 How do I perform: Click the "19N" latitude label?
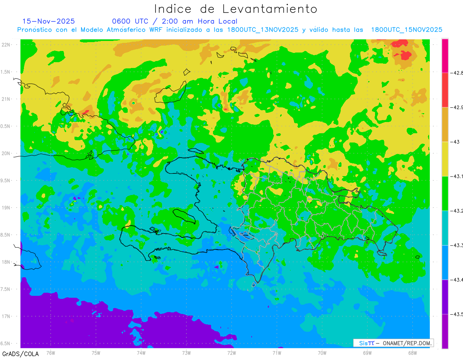(7, 208)
